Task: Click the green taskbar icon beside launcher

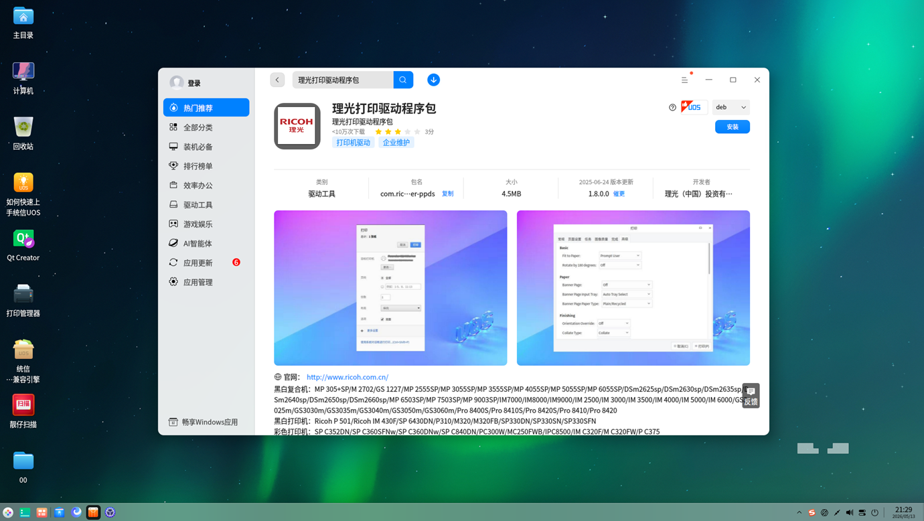Action: coord(25,512)
